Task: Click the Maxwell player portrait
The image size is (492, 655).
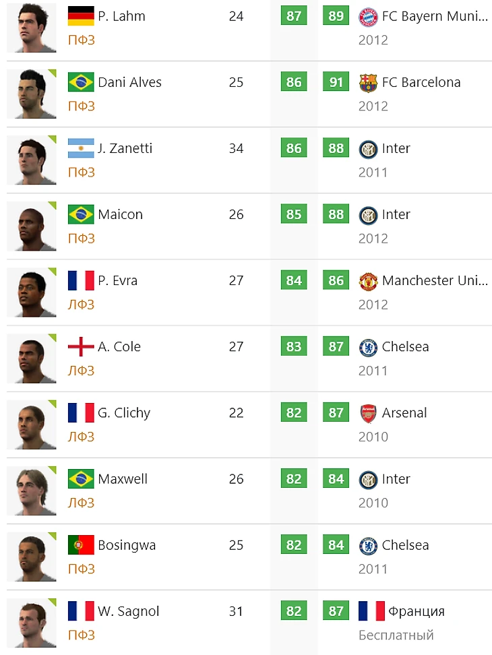Action: (x=31, y=491)
